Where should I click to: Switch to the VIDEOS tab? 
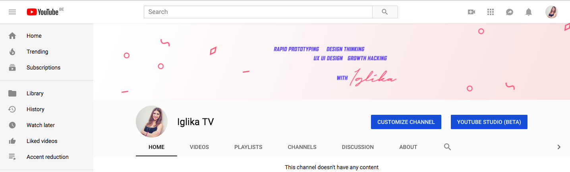pyautogui.click(x=199, y=147)
